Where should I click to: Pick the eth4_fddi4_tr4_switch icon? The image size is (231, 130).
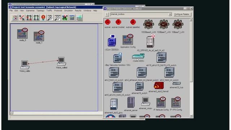169,72
